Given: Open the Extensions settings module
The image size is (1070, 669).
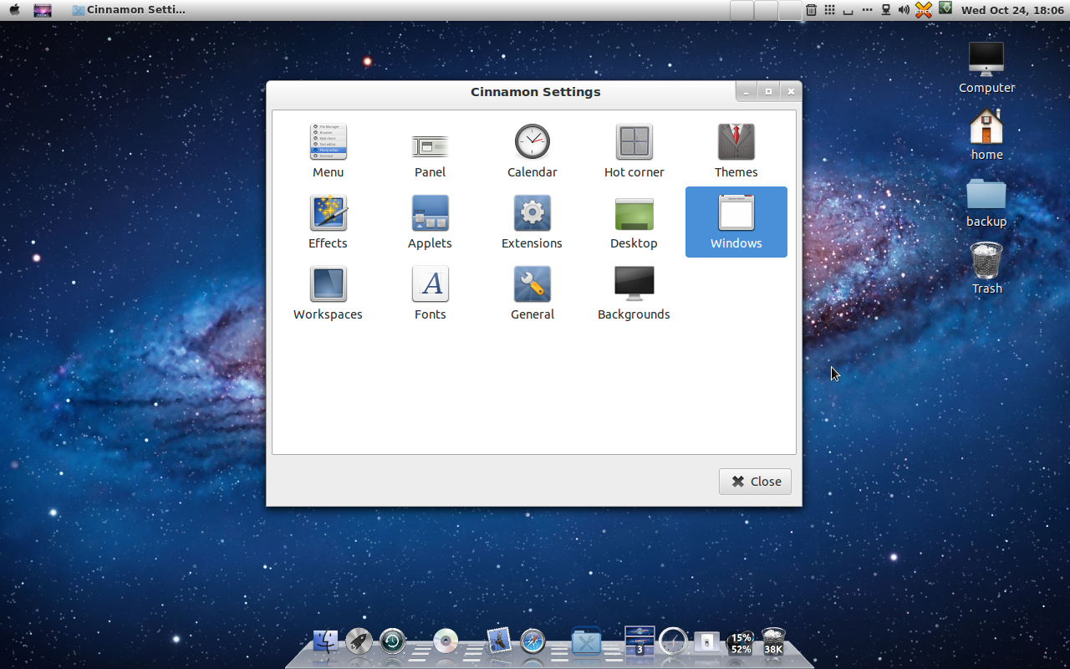Looking at the screenshot, I should pos(532,222).
